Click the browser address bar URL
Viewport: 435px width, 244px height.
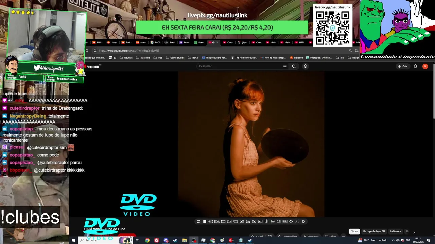click(x=129, y=50)
